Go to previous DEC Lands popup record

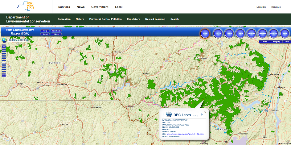pyautogui.click(x=163, y=114)
